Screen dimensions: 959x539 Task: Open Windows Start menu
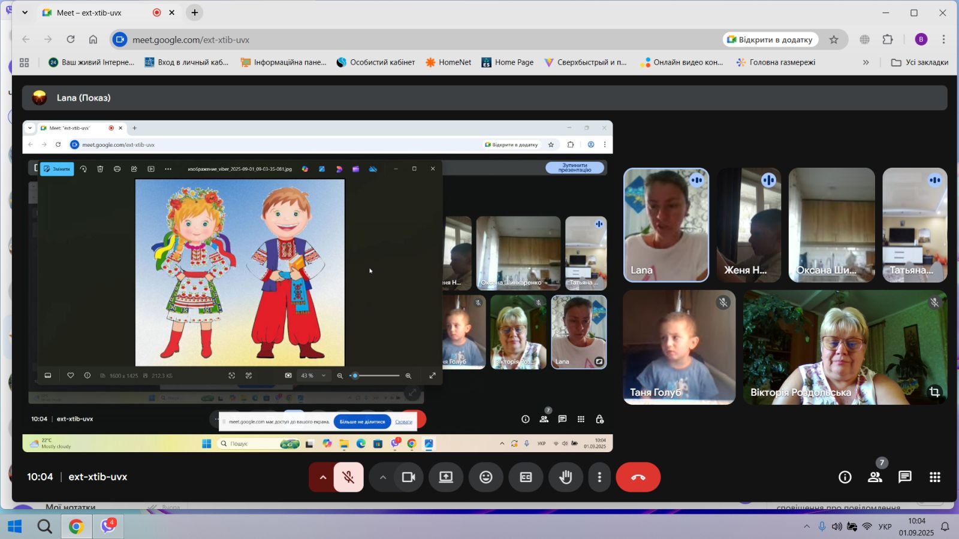(x=14, y=526)
